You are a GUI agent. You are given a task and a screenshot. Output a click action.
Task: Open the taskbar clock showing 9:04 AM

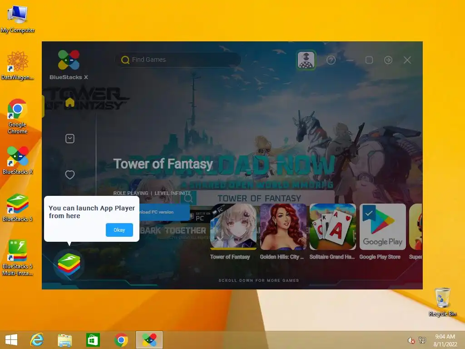coord(445,340)
